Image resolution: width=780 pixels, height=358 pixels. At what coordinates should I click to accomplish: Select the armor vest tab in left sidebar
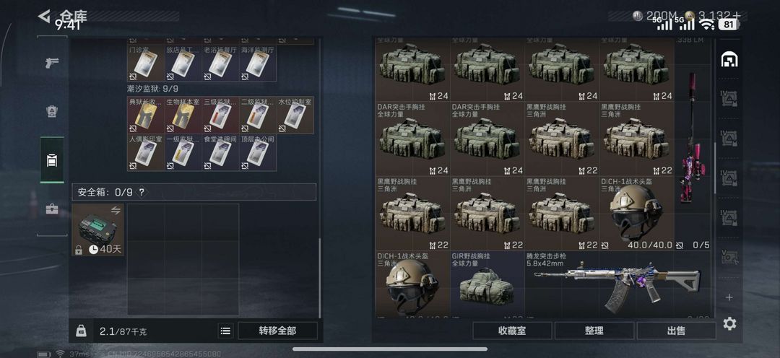coord(52,111)
